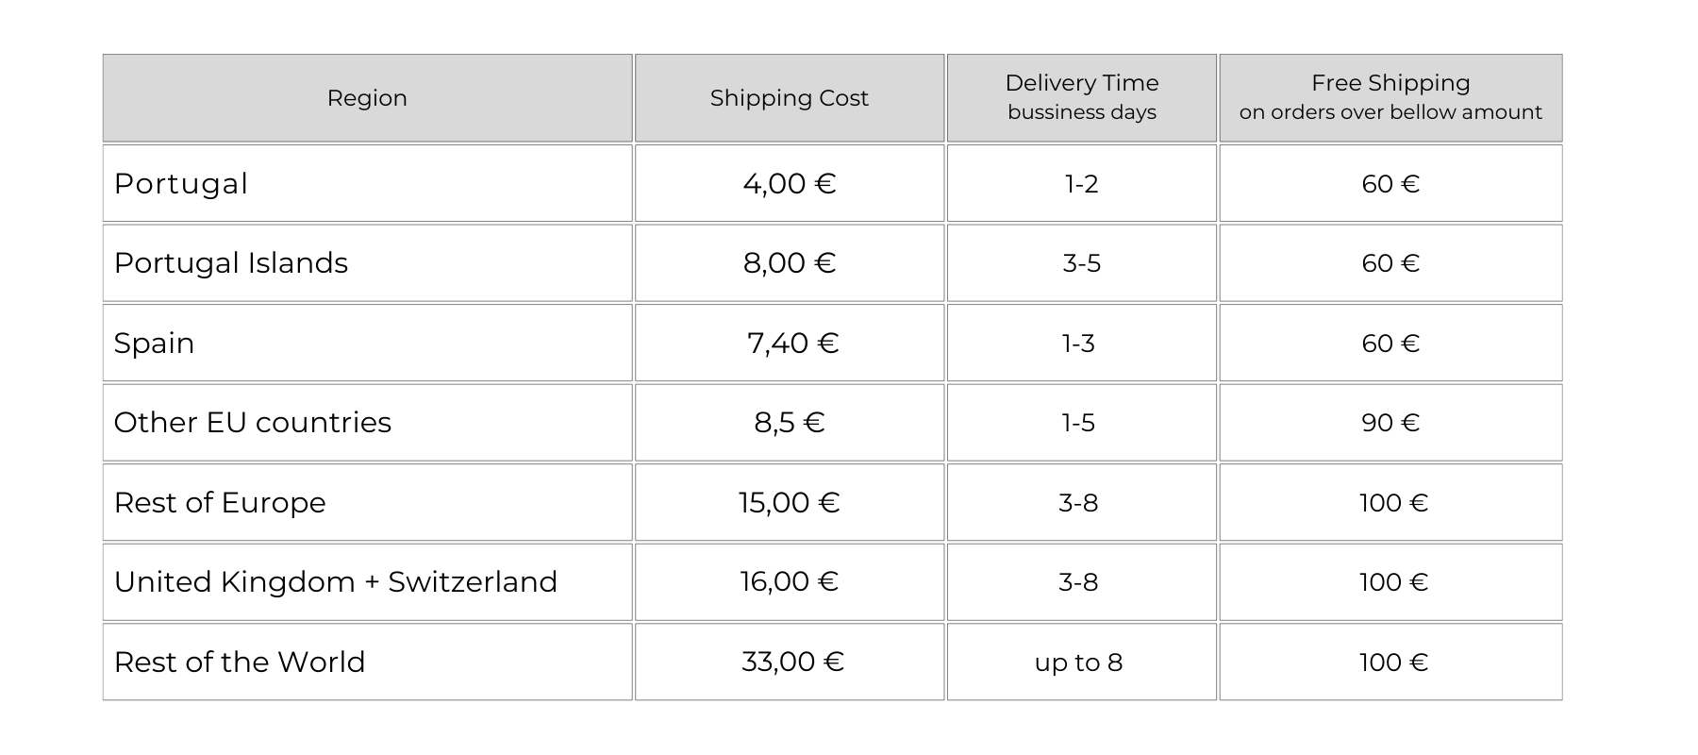Click the Region column header
The height and width of the screenshot is (755, 1698).
367,98
